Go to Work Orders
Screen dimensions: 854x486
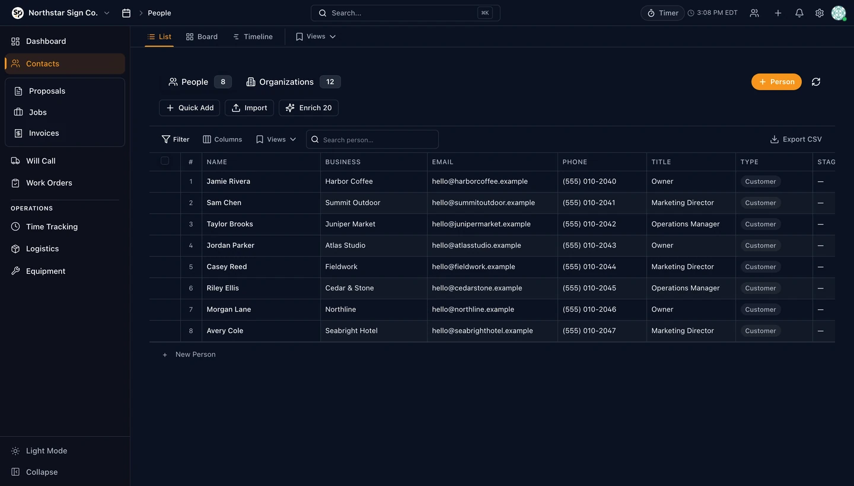65,183
